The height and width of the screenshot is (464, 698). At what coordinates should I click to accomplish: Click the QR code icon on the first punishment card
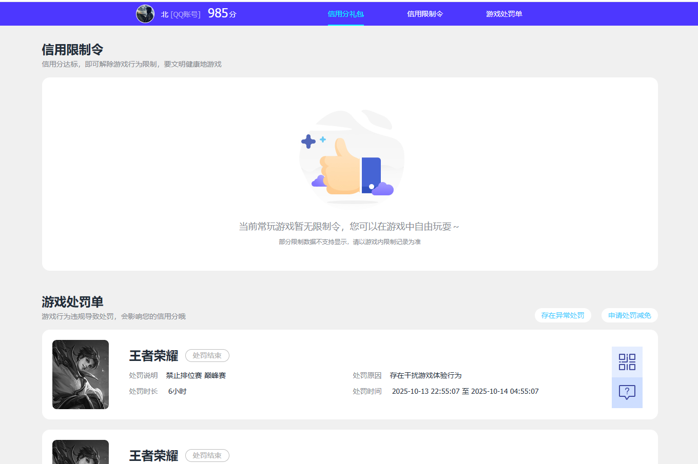point(627,361)
